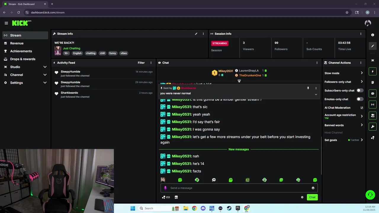Click the chat panel scrollbar
379x213 pixels.
click(x=321, y=155)
